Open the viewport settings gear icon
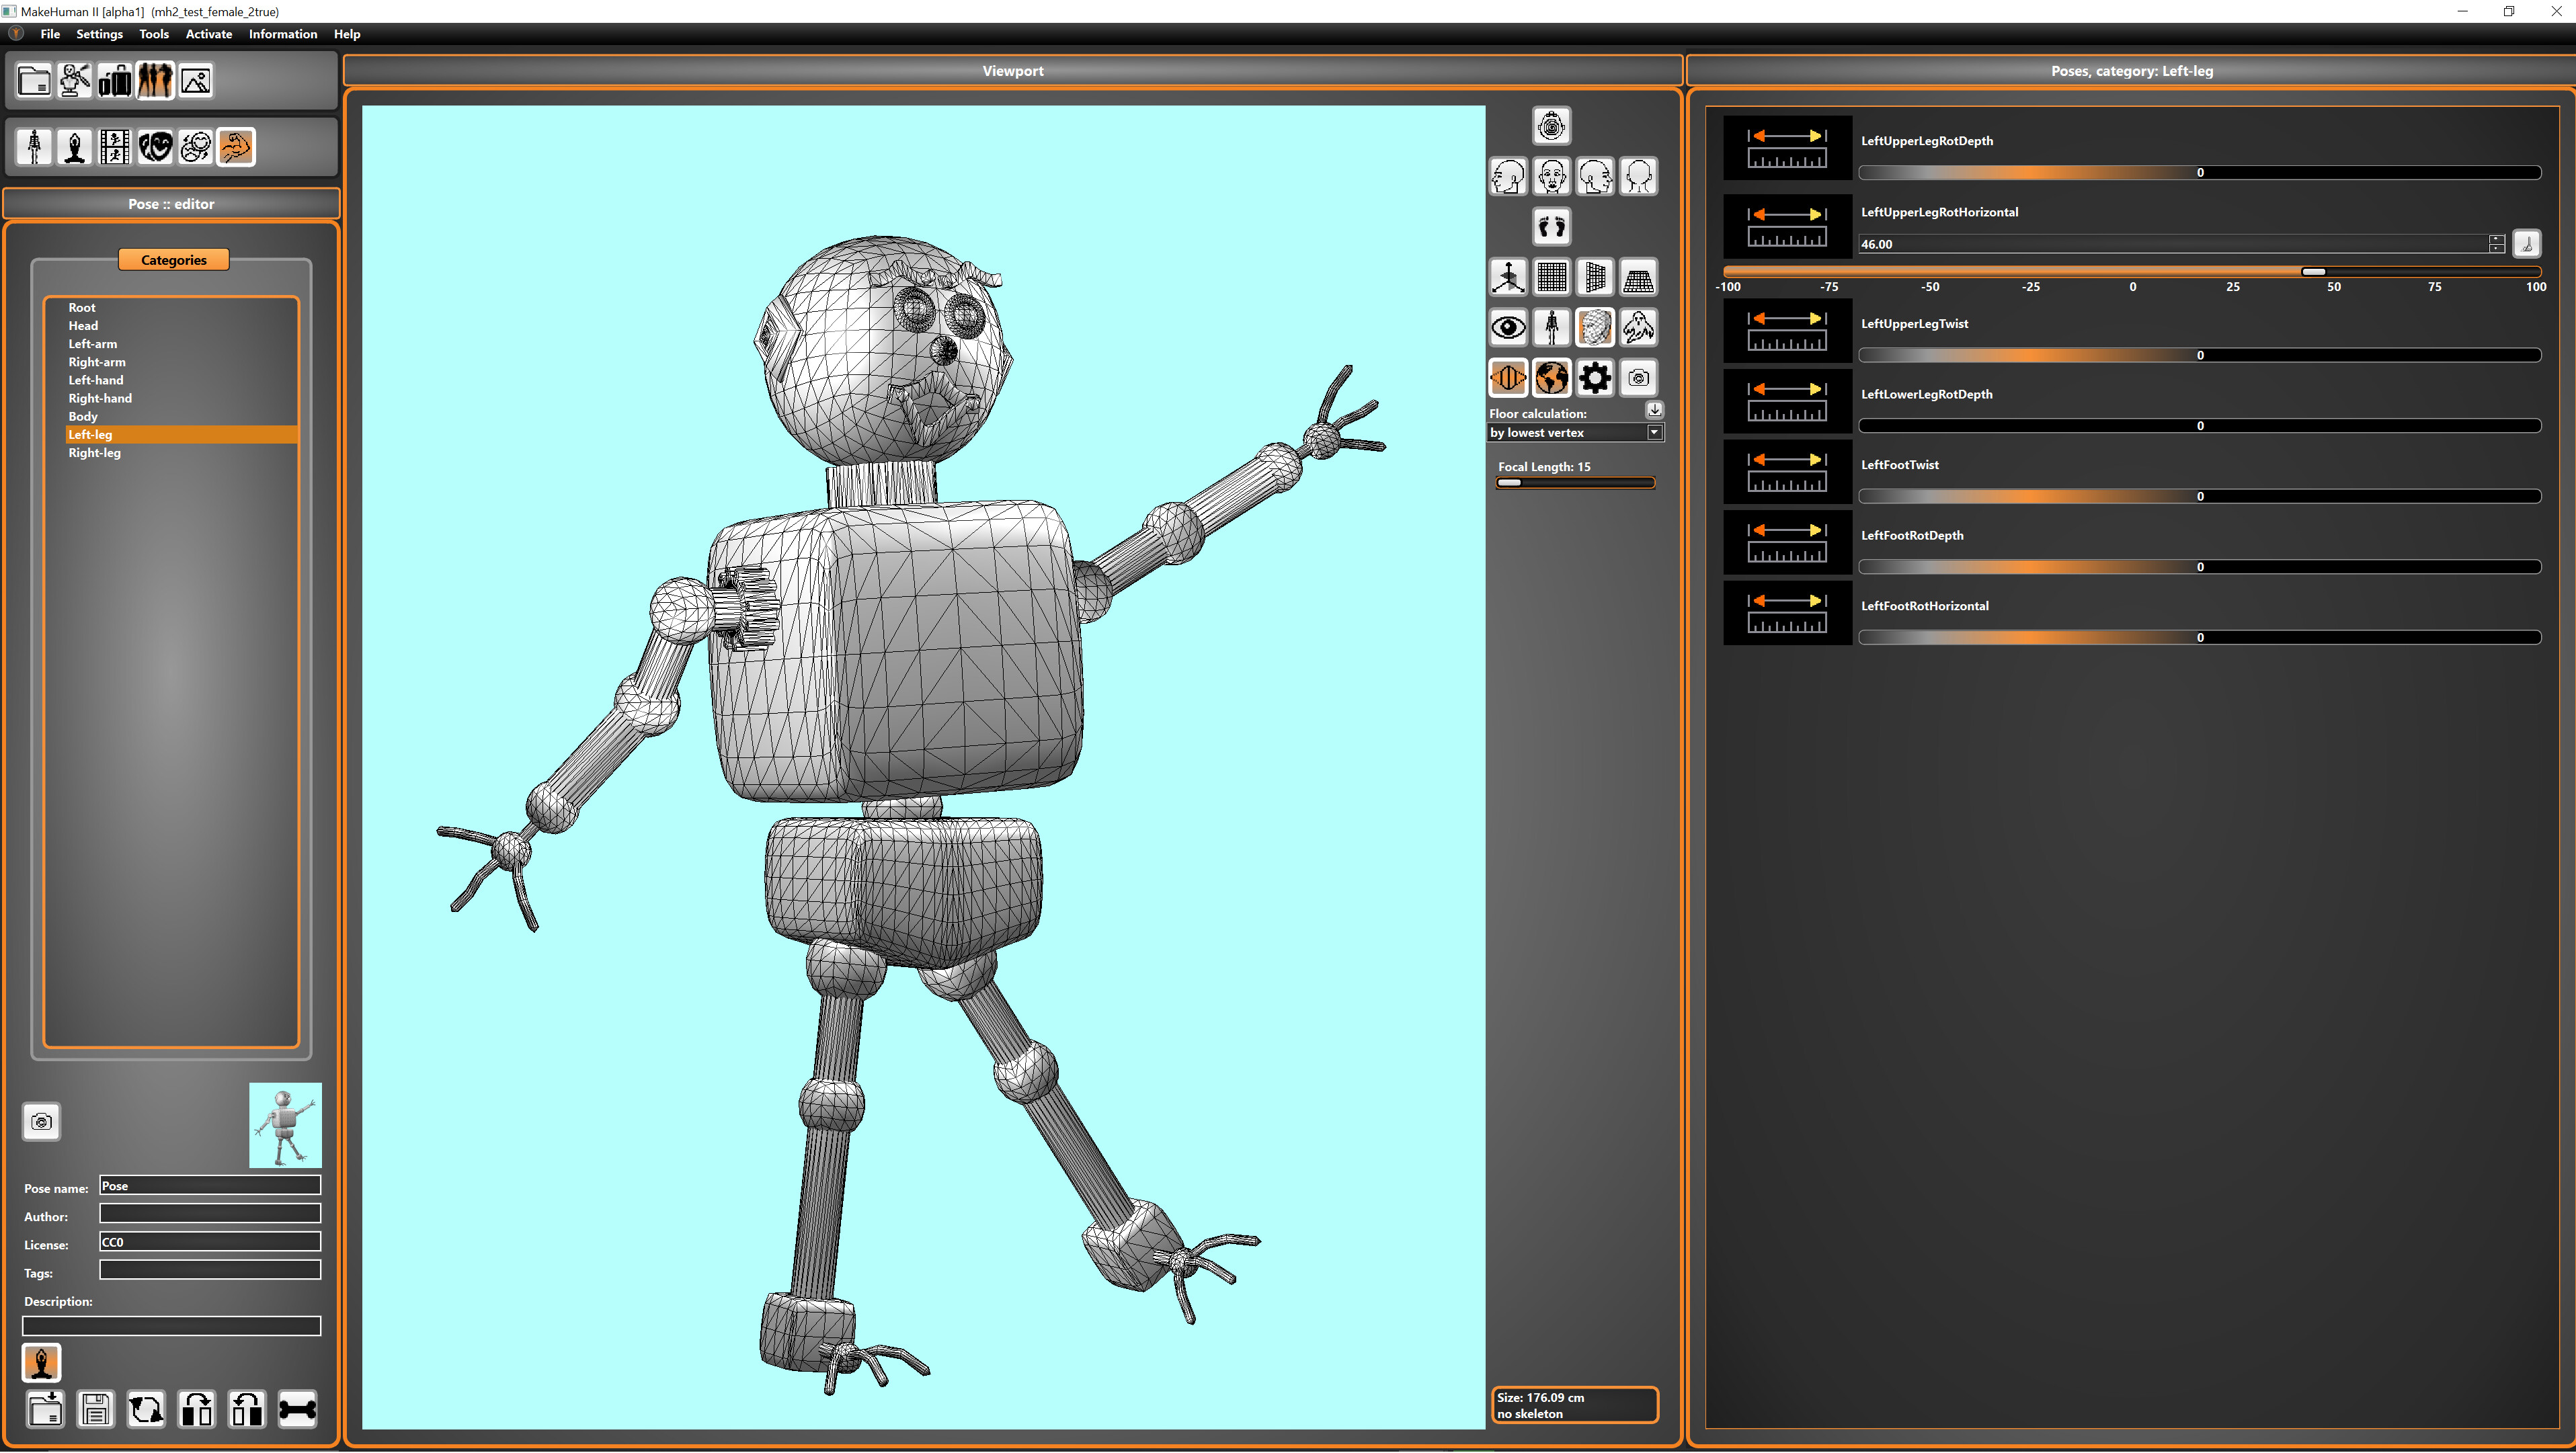This screenshot has height=1453, width=2576. 1595,378
